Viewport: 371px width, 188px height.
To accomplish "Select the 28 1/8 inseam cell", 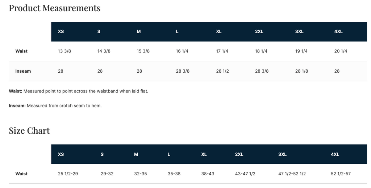I will point(301,71).
